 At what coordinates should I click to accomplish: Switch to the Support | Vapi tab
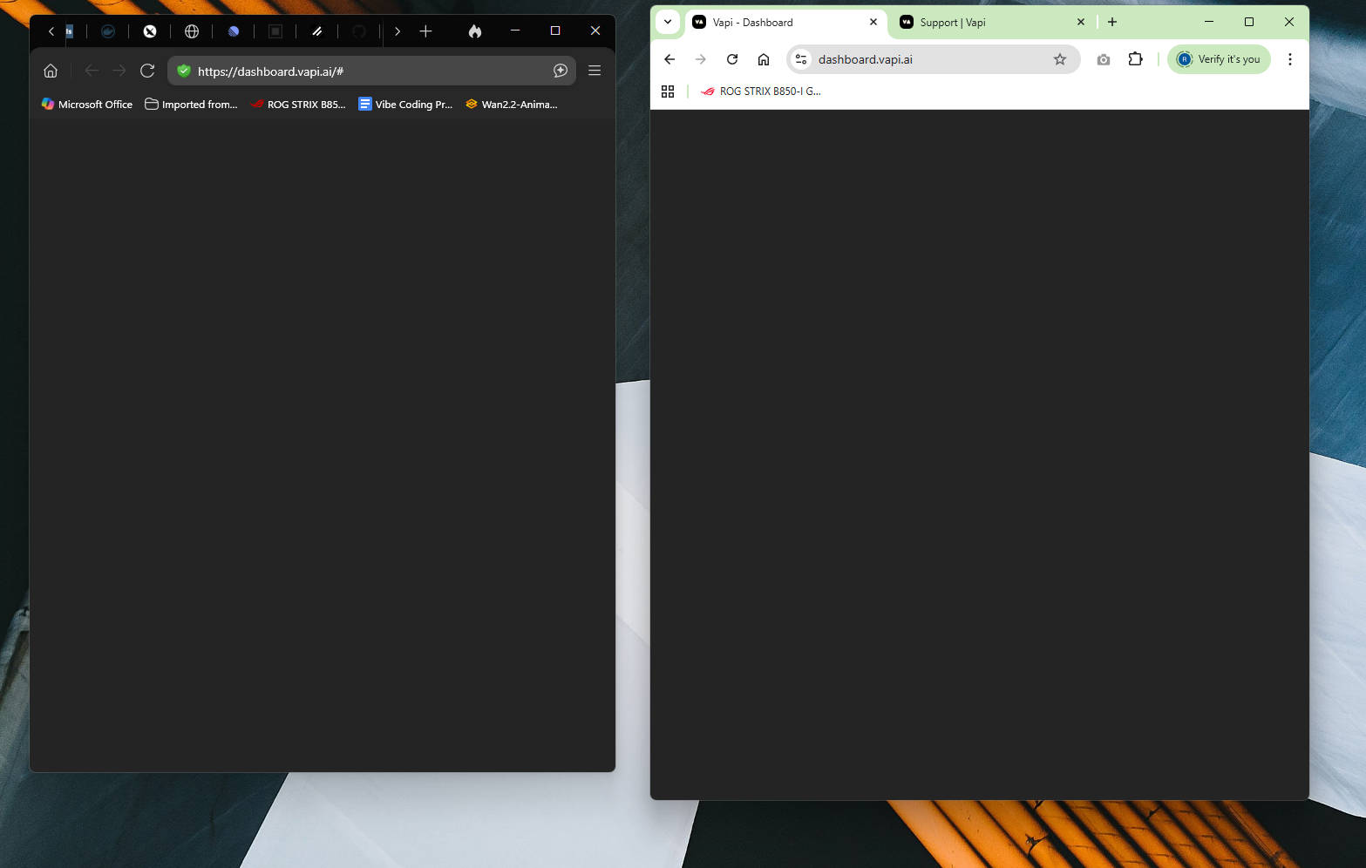(x=992, y=23)
